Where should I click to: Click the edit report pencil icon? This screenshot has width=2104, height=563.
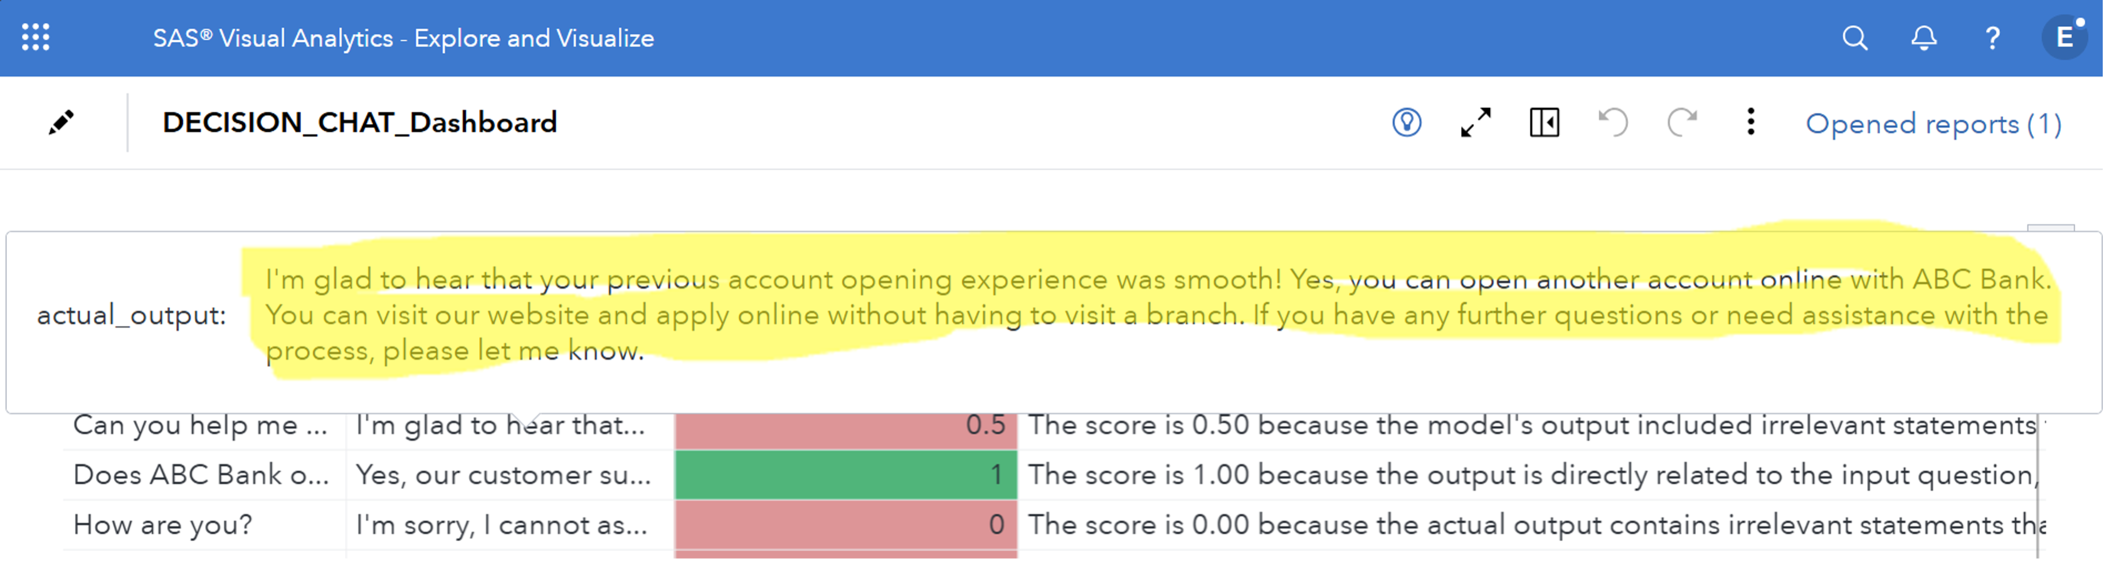(61, 123)
